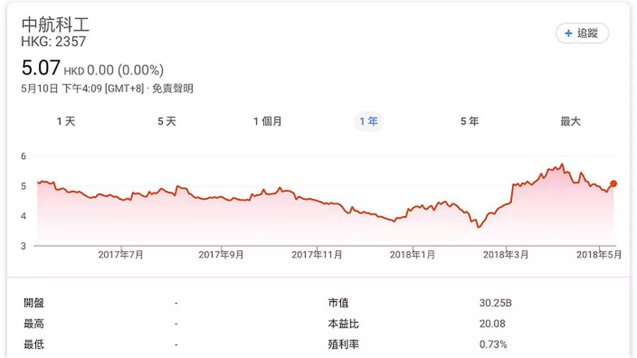Viewport: 637px width, 358px height.
Task: Switch chart to 5 年 range
Action: coord(469,121)
